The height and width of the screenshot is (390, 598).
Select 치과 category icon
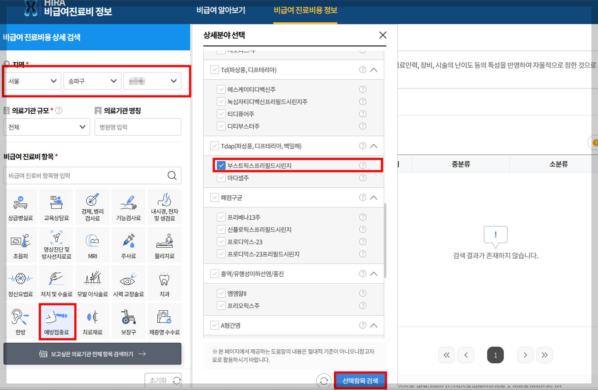(164, 283)
